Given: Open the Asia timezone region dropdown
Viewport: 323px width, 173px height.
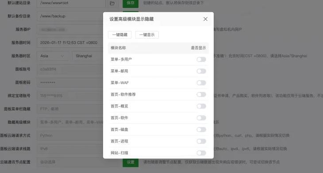Looking at the screenshot, I should (x=53, y=56).
